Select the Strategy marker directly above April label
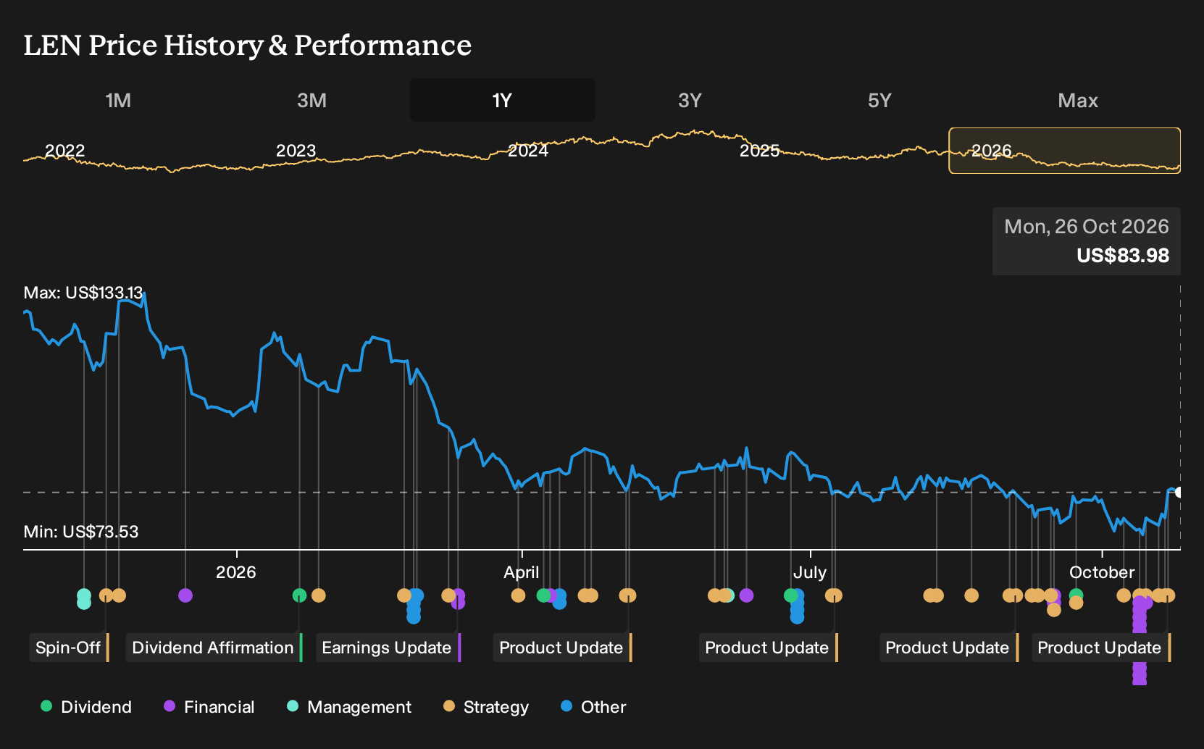This screenshot has width=1204, height=749. pos(518,595)
